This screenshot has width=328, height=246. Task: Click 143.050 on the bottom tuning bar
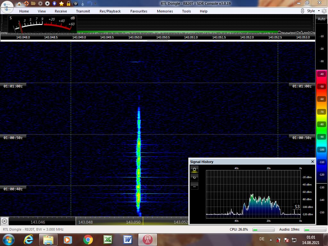[133, 222]
